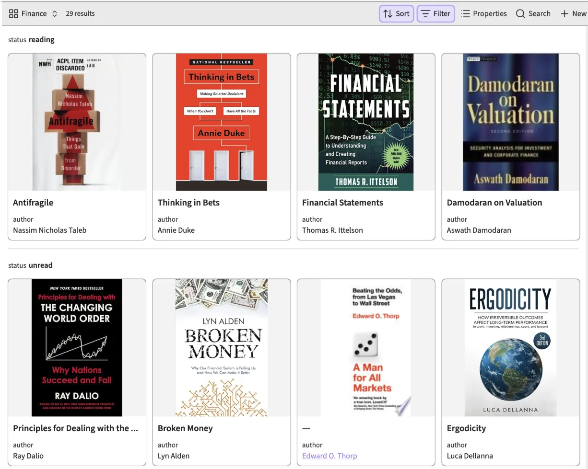Click author Nassim Nicholas Taleb
The height and width of the screenshot is (469, 588).
click(50, 230)
